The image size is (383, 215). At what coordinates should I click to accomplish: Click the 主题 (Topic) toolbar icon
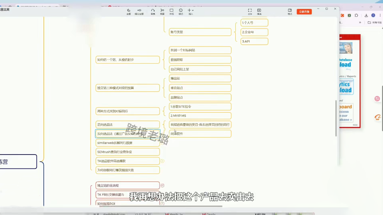pyautogui.click(x=128, y=11)
